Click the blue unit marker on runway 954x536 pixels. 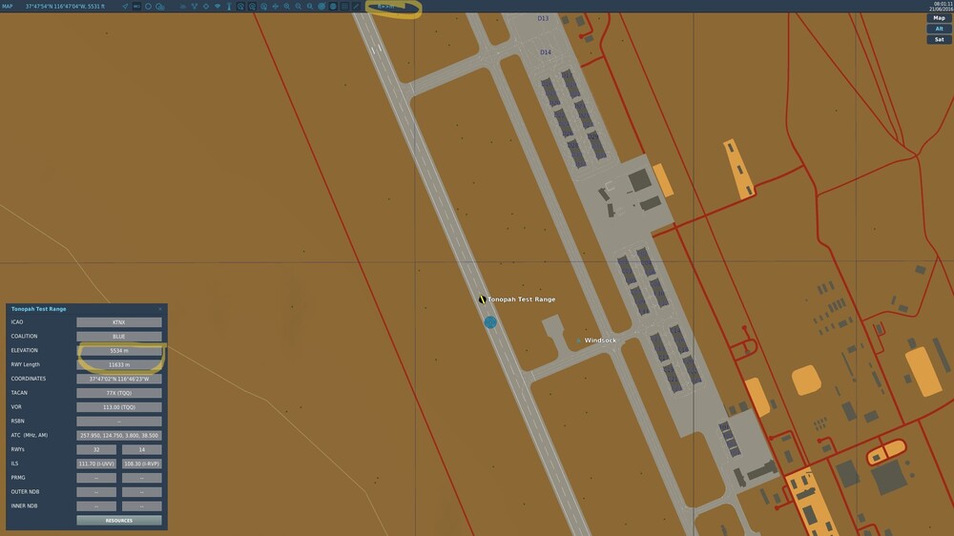(490, 322)
